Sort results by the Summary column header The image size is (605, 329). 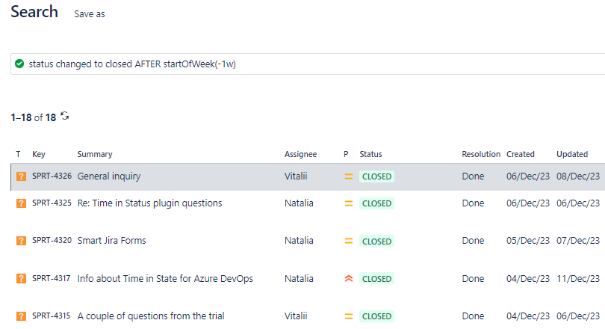point(95,154)
